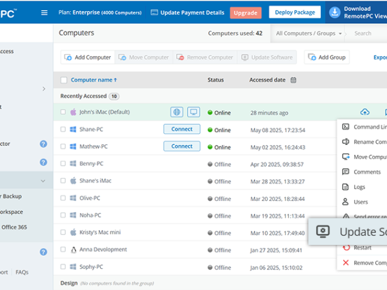Image resolution: width=387 pixels, height=290 pixels.
Task: Open web viewer globe icon for John's iMac
Action: click(177, 112)
